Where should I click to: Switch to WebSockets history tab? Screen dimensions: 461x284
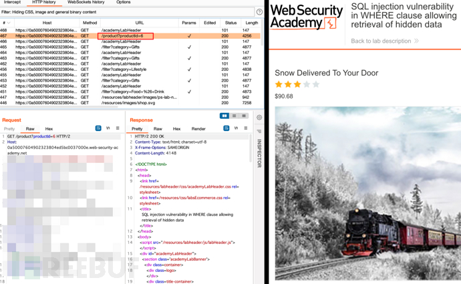click(86, 2)
